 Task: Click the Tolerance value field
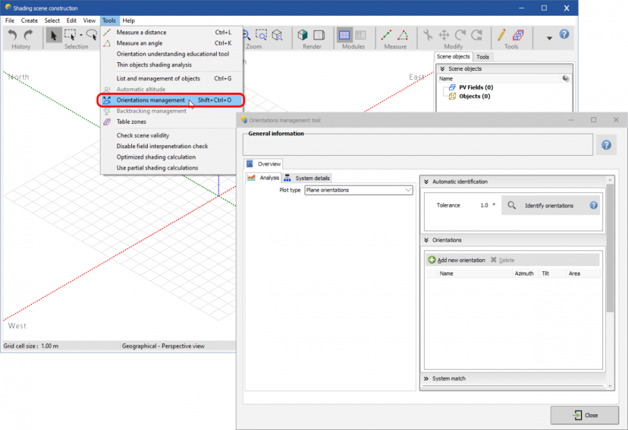pos(484,205)
